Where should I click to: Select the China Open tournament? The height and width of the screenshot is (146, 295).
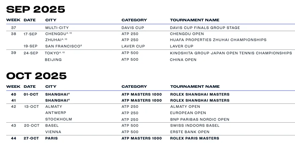183,60
